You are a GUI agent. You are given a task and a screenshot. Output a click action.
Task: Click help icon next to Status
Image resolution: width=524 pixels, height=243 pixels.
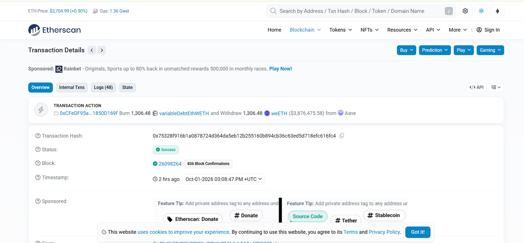click(x=38, y=150)
